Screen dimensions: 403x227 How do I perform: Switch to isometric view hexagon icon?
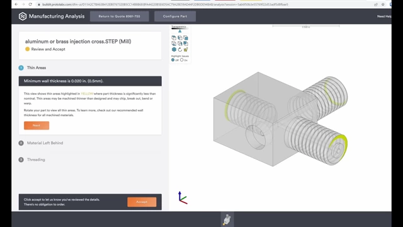[x=174, y=49]
